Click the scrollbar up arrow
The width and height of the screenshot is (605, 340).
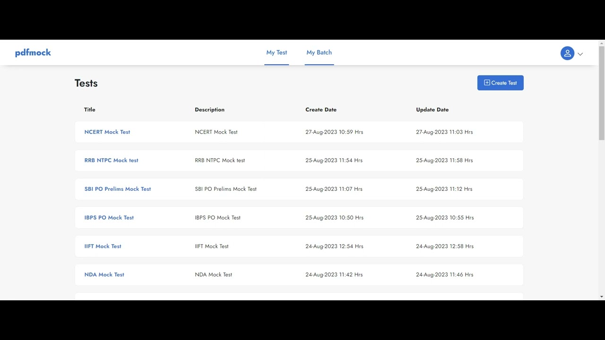(601, 43)
